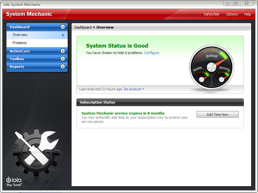Click the Add Time Now button

[x=217, y=115]
